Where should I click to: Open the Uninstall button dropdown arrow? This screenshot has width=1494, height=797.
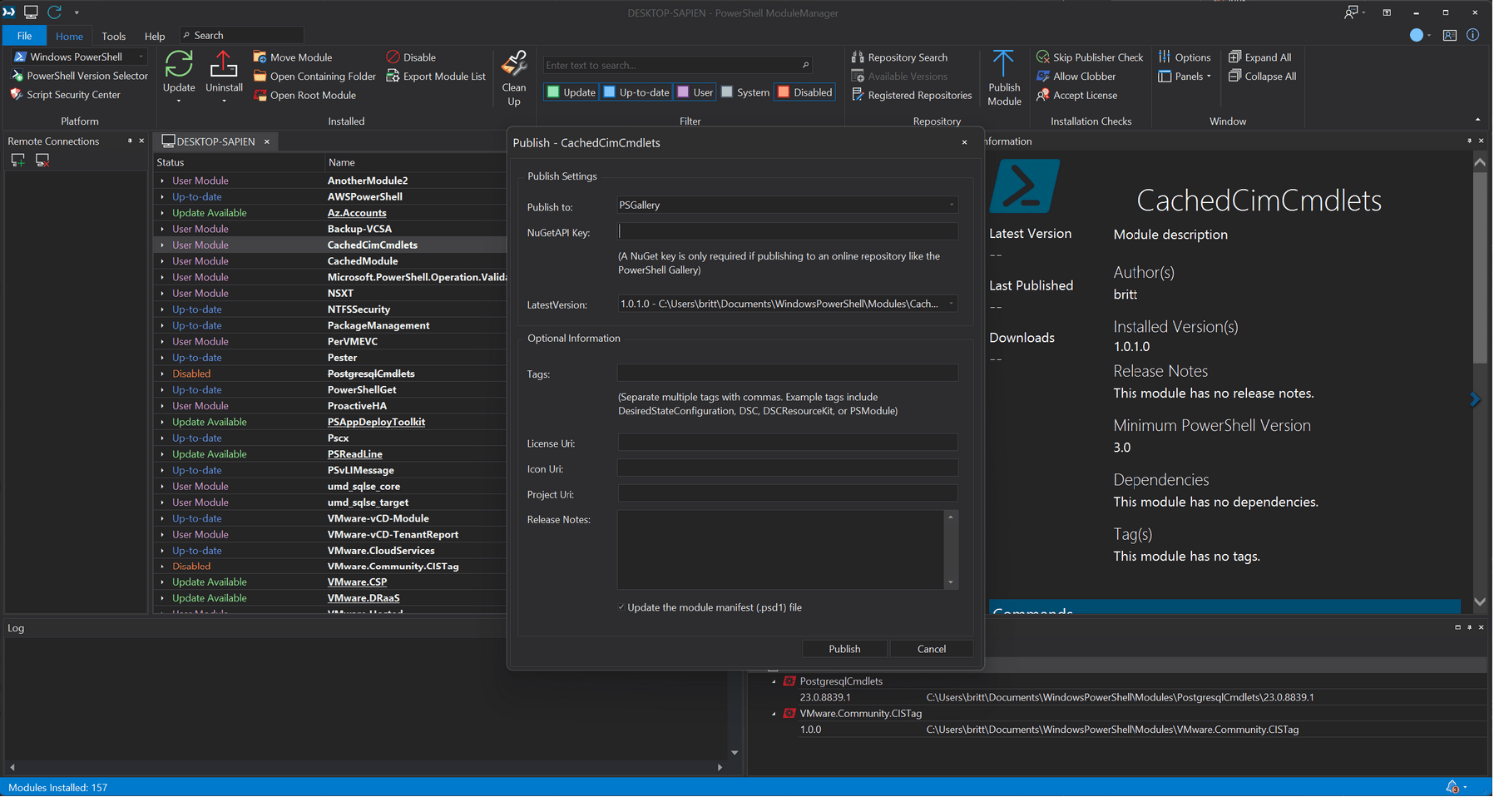(x=224, y=101)
